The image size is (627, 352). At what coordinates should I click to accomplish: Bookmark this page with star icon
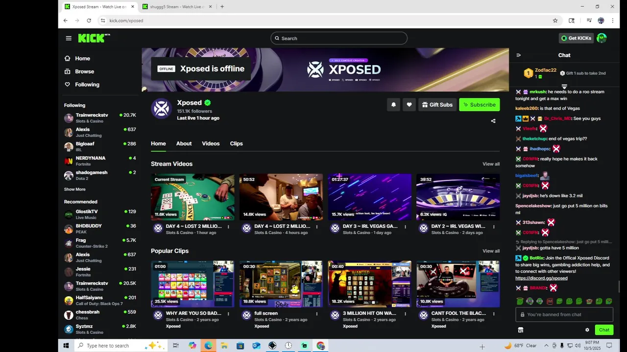(555, 21)
